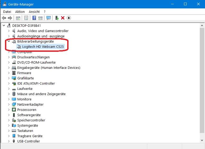Click the scrollbar down arrow
This screenshot has height=149, width=205.
[x=202, y=140]
